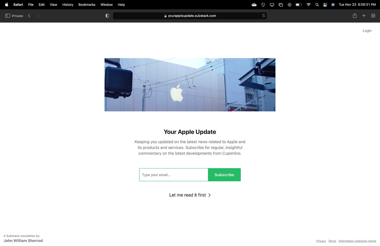The width and height of the screenshot is (380, 246).
Task: Open Spotlight search
Action: (317, 5)
